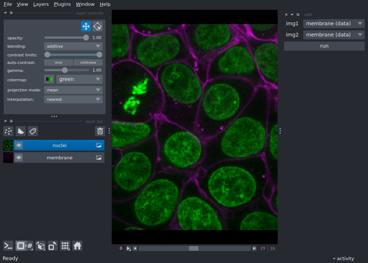
Task: Toggle grid view mode icon
Action: coord(65,246)
